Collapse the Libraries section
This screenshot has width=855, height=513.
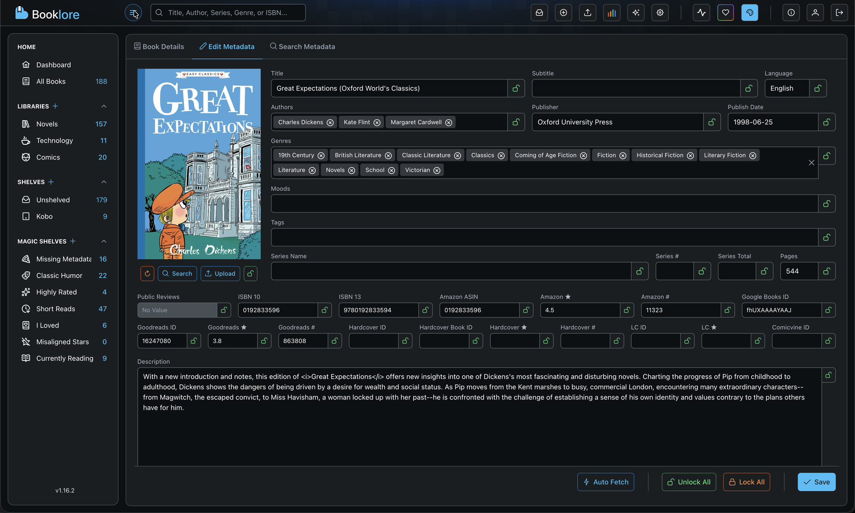104,106
